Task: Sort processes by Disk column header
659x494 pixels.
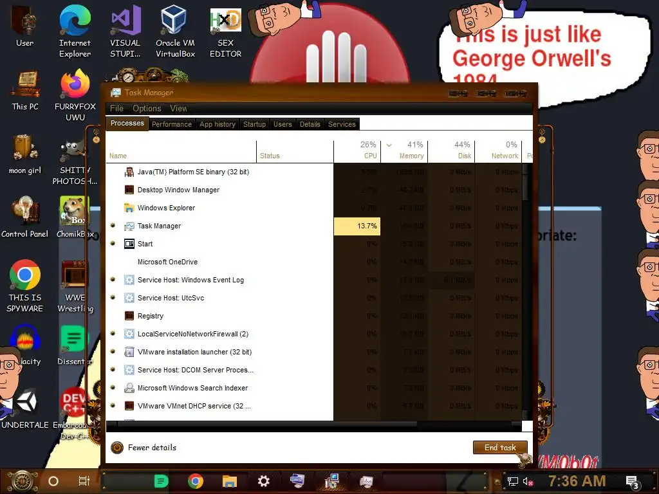Action: [451, 151]
